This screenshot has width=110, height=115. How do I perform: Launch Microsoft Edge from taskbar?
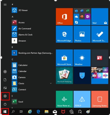(38, 112)
